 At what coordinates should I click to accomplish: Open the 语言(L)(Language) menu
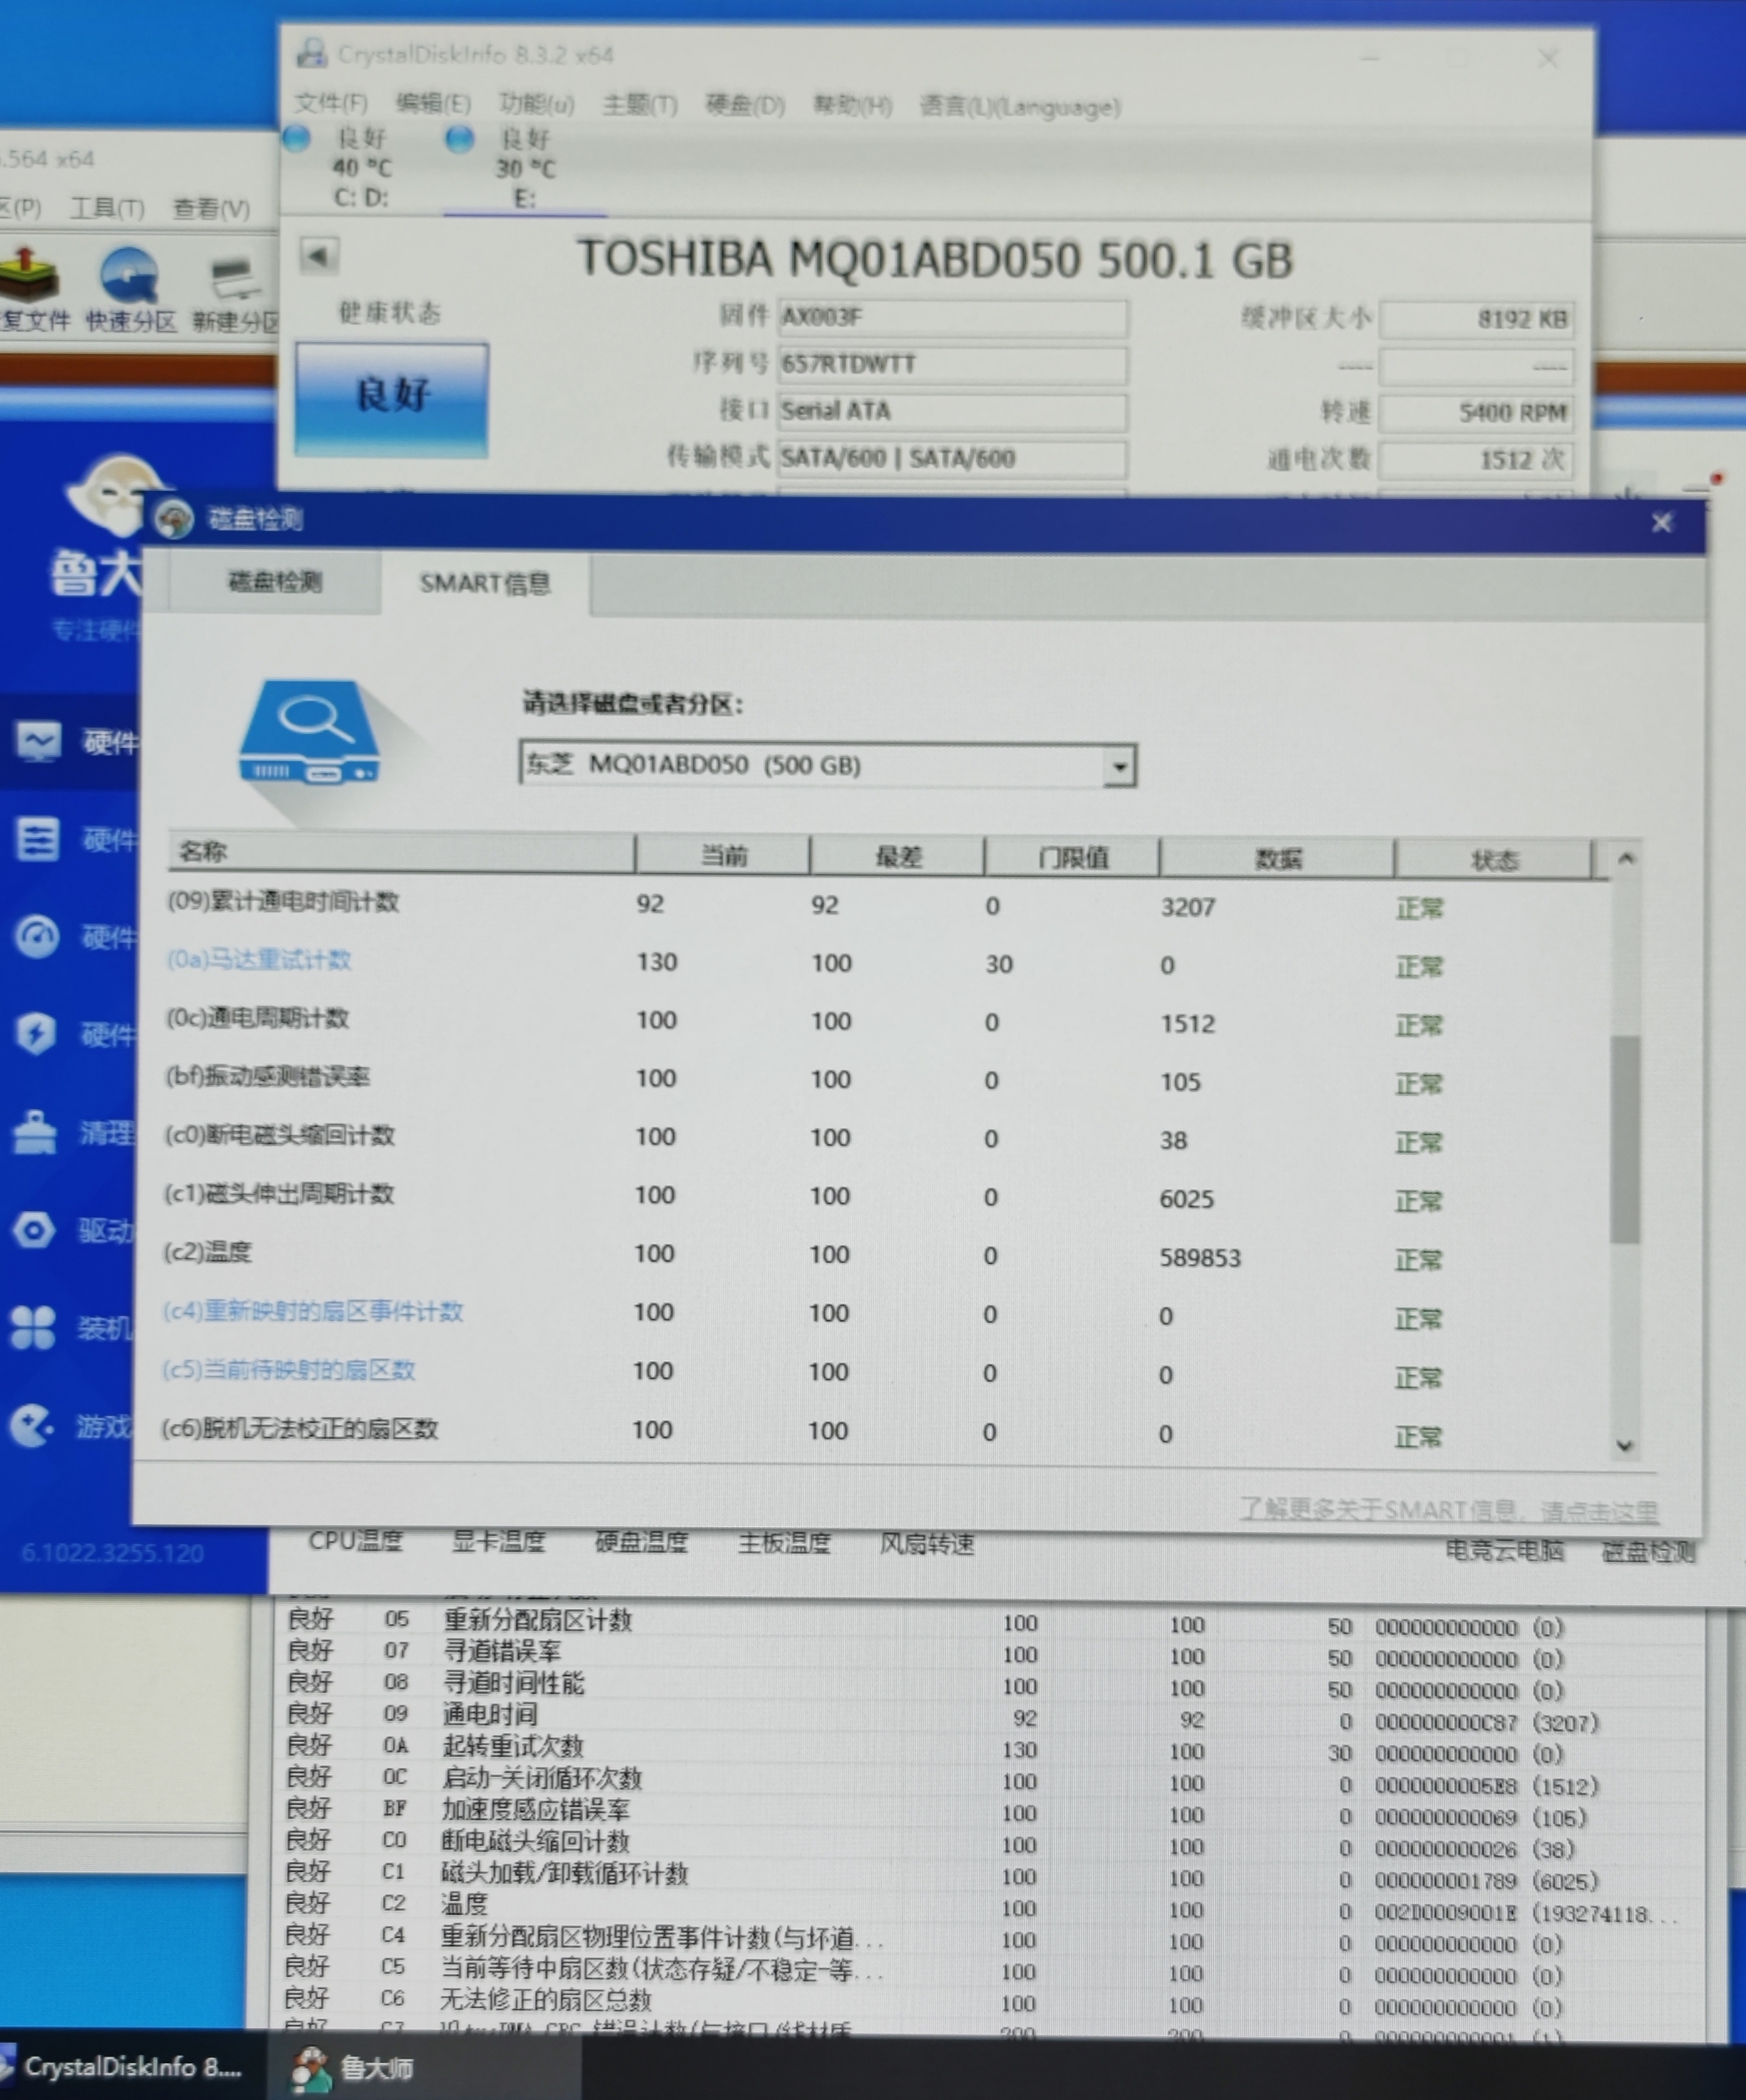point(1020,106)
